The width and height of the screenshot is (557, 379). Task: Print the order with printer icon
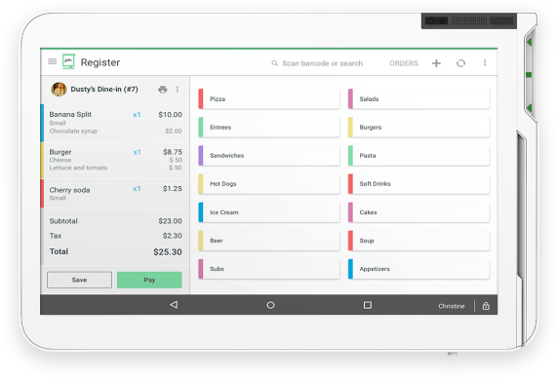tap(163, 90)
